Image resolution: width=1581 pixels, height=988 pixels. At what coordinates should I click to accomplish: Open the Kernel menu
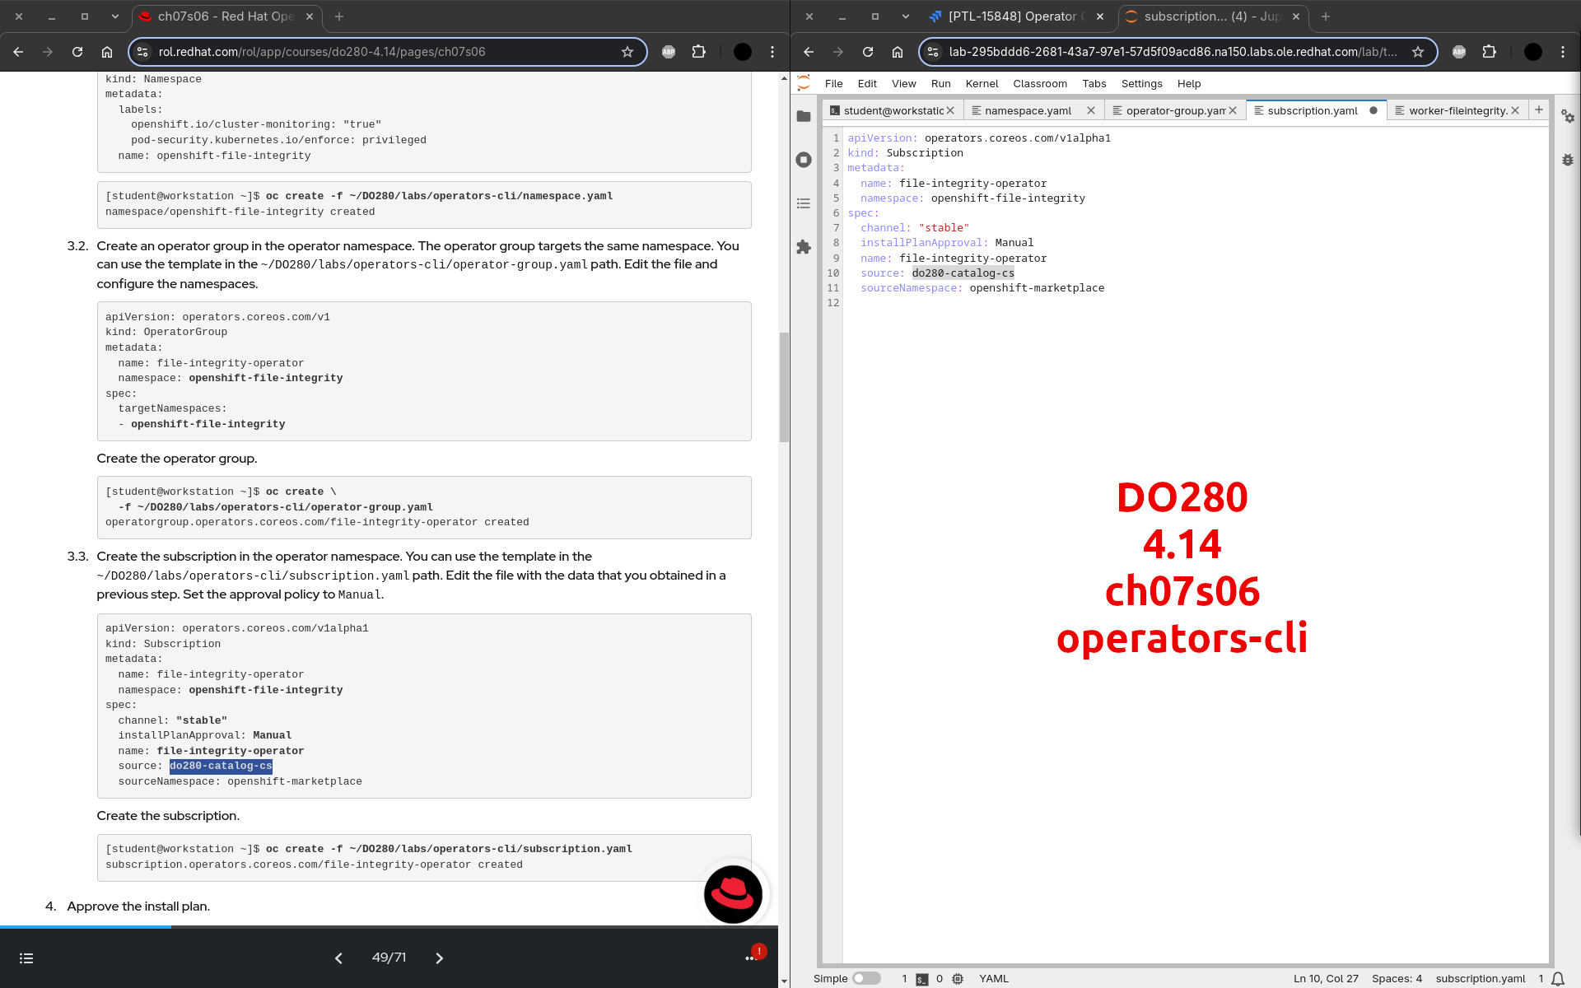[982, 84]
